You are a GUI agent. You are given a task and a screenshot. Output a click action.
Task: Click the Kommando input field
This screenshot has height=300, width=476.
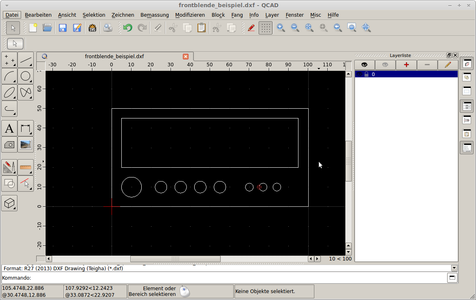[x=239, y=278]
